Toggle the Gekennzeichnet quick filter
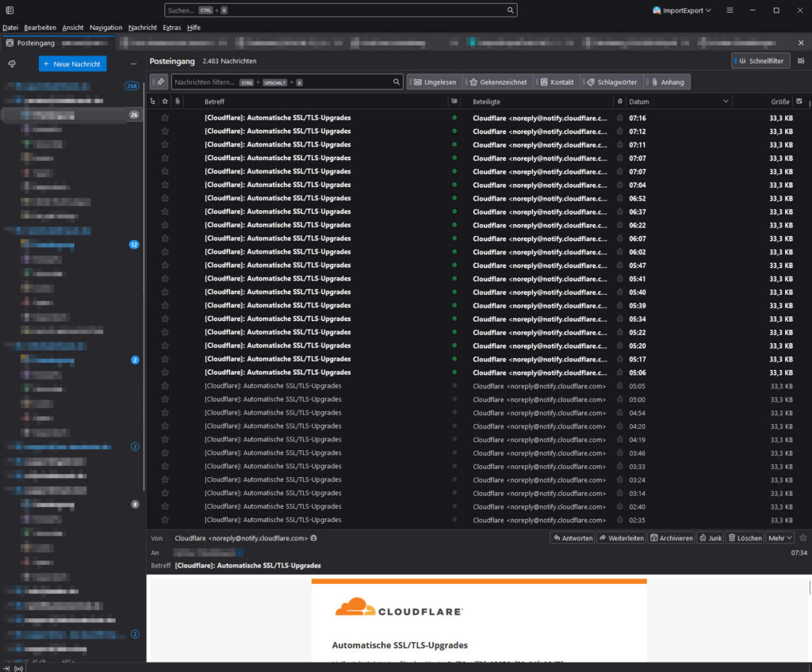 497,82
